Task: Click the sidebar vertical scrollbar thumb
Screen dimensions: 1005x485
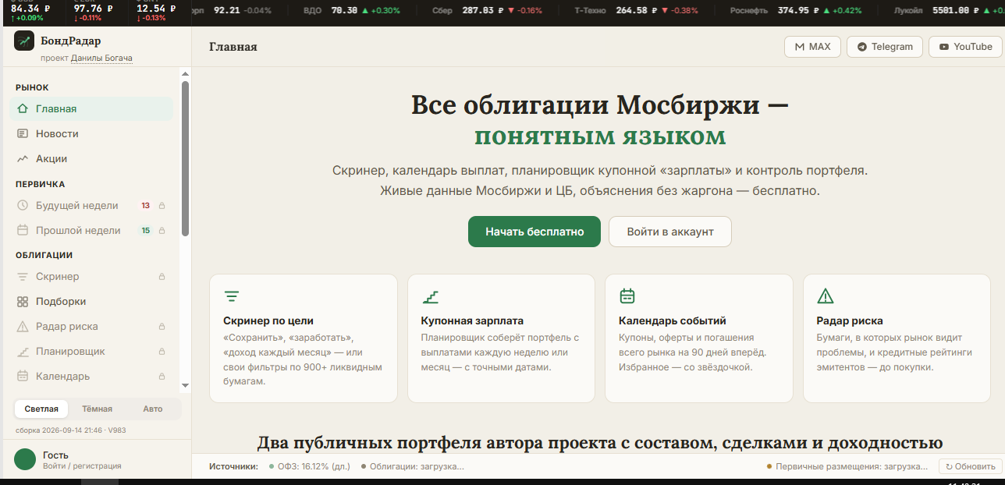Action: tap(186, 158)
